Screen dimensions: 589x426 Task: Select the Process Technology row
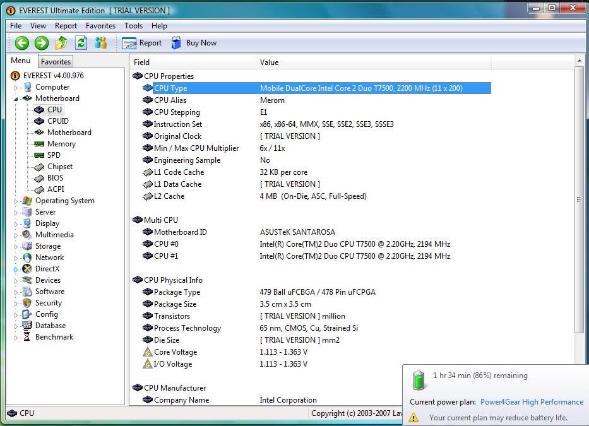click(316, 328)
